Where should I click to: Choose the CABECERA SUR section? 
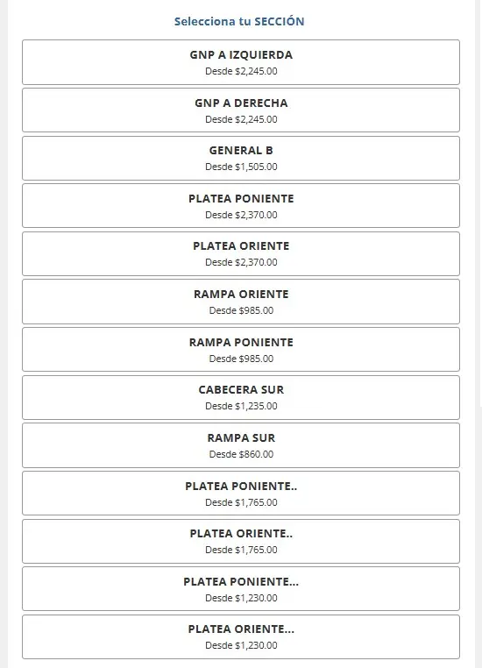(x=241, y=397)
